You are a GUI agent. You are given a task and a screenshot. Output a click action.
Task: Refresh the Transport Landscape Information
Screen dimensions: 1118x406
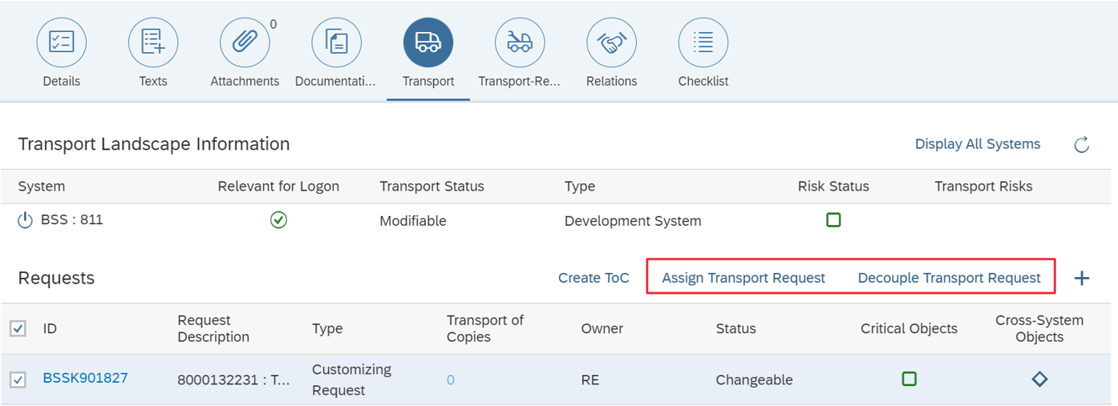pos(1081,145)
